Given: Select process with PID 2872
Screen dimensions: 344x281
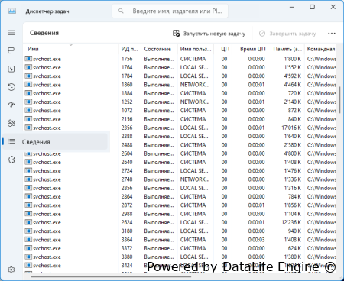Looking at the screenshot, I should [180, 205].
